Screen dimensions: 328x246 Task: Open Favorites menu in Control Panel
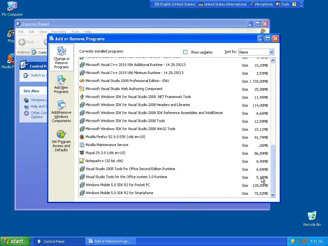click(x=59, y=32)
